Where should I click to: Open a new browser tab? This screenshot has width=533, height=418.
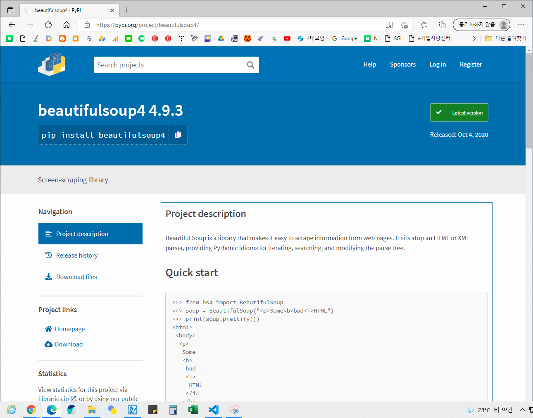(126, 10)
